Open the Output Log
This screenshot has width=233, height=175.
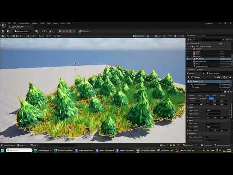click(x=22, y=145)
